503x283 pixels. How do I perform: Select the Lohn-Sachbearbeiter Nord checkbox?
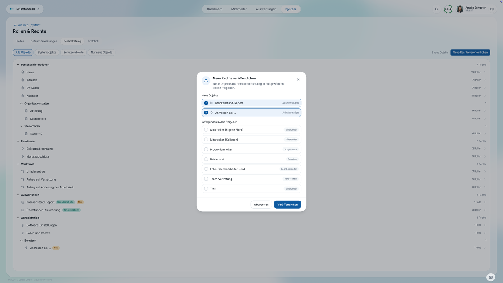[x=206, y=169]
